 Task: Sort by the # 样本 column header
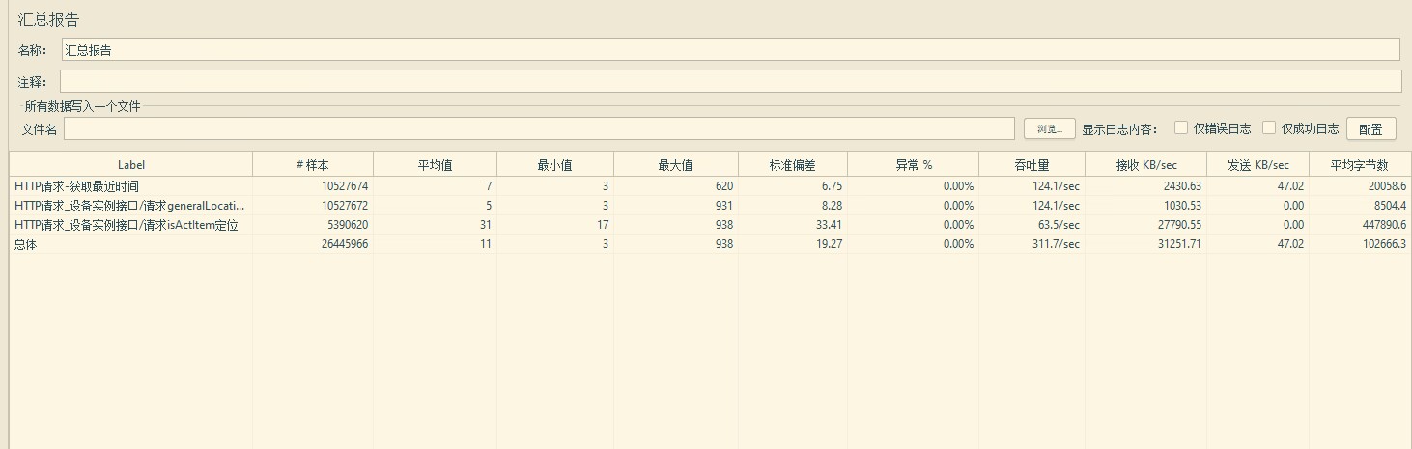pos(313,165)
